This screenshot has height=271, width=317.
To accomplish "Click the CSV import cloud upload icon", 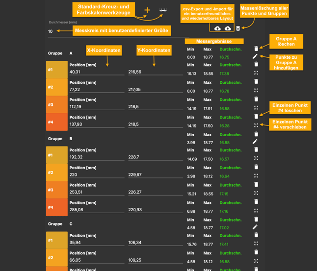I will 228,28.
